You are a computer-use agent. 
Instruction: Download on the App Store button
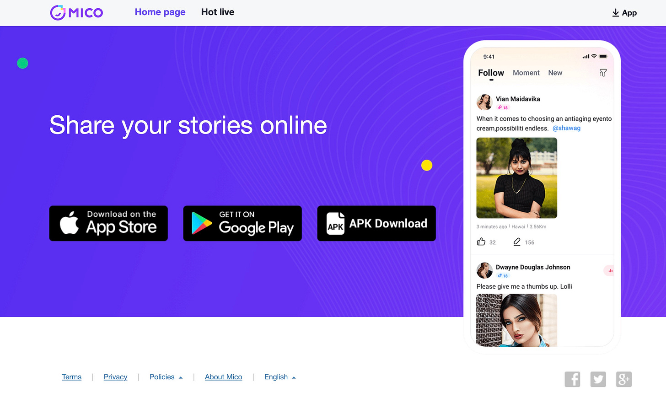108,223
